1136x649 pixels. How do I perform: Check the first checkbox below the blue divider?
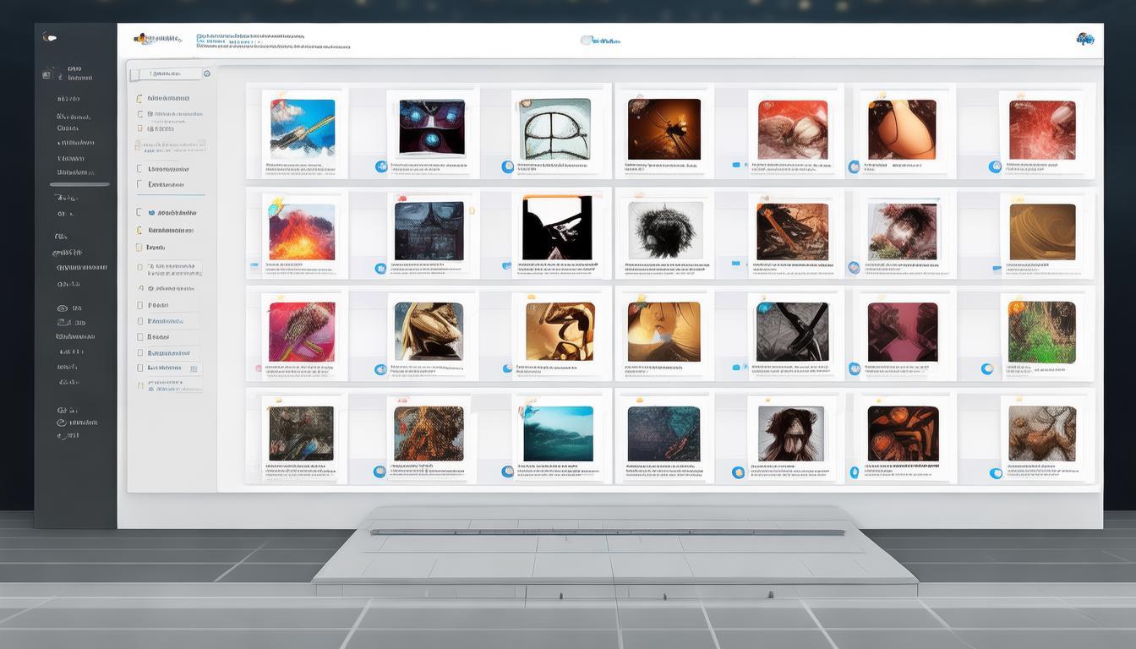[139, 213]
